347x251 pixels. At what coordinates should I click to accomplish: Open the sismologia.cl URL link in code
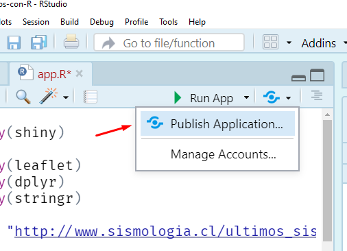[165, 231]
